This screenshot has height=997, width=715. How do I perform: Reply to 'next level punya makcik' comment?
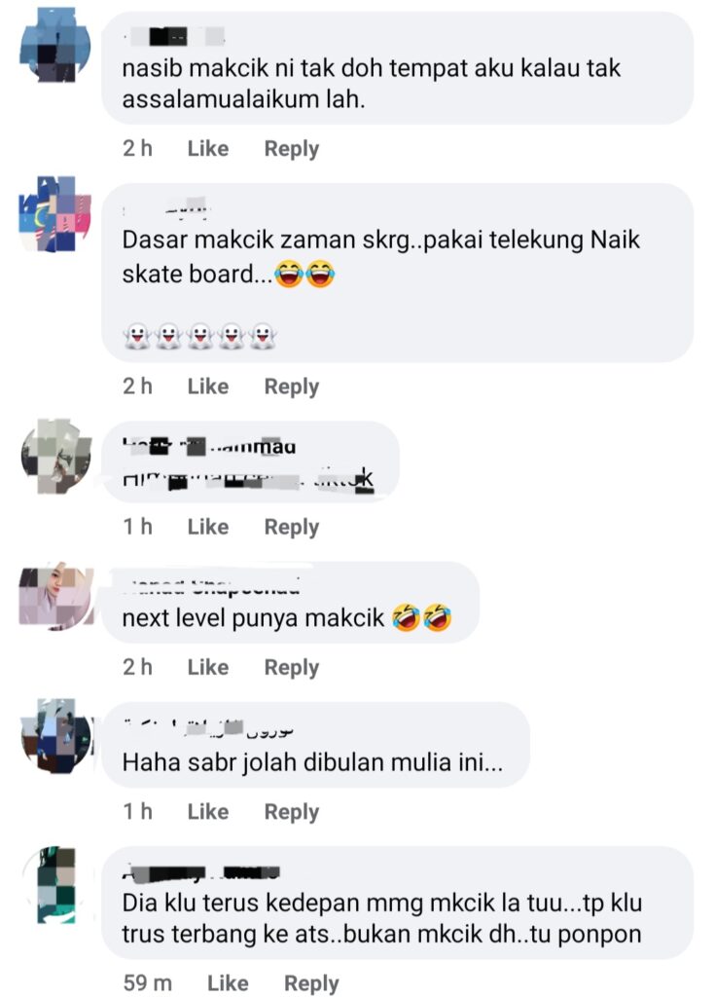(292, 668)
